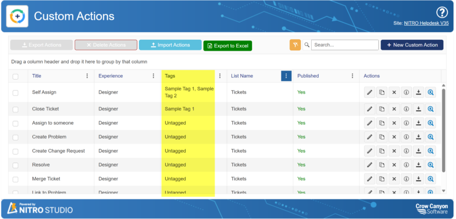Check the select all header checkbox
Image resolution: width=456 pixels, height=219 pixels.
point(16,77)
